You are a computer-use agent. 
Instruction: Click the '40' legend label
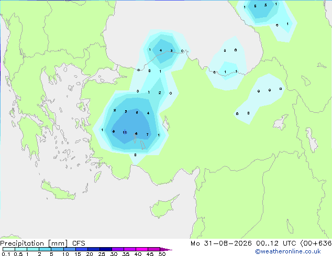(138, 254)
